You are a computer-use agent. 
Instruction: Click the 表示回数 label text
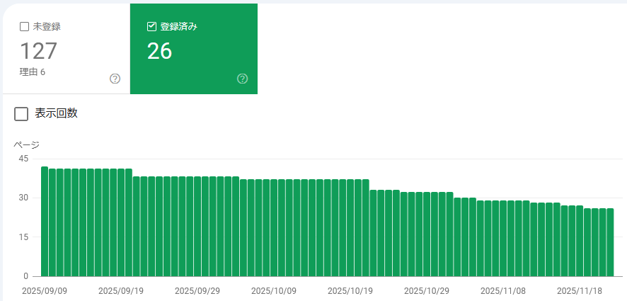coord(57,113)
